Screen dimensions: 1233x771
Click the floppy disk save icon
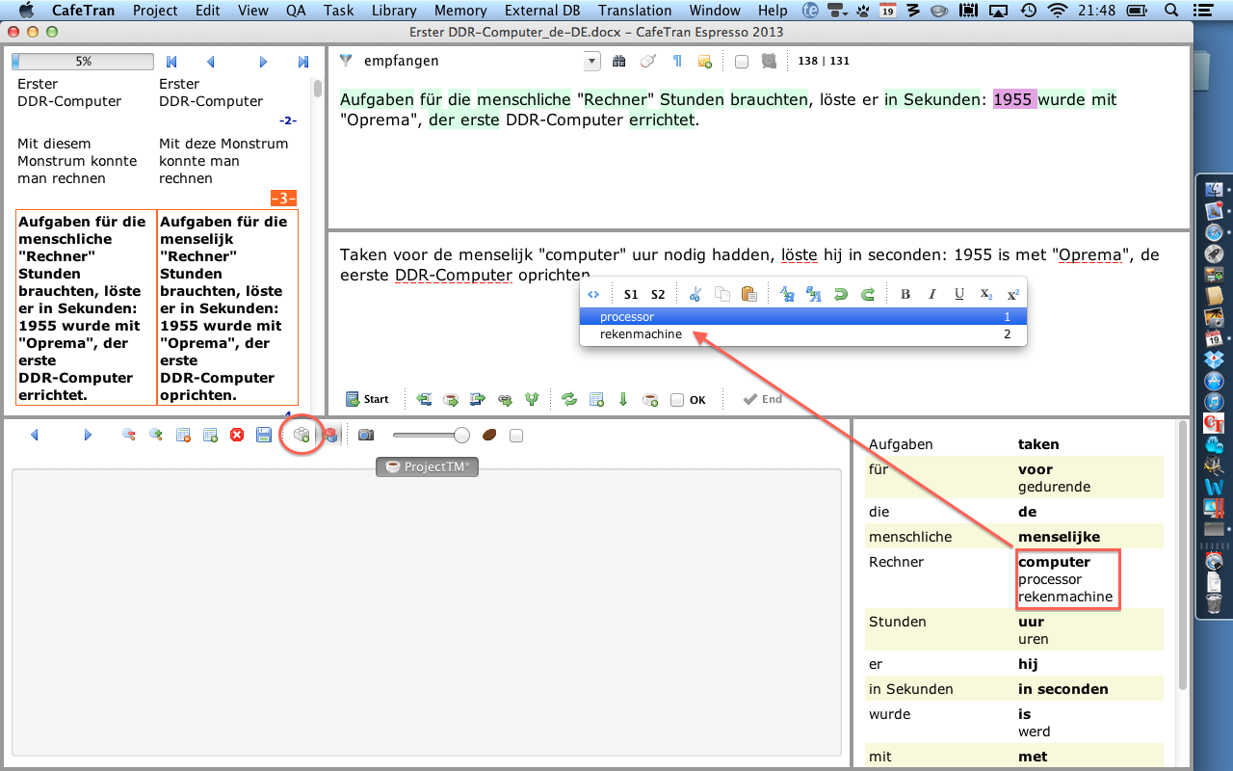click(263, 436)
